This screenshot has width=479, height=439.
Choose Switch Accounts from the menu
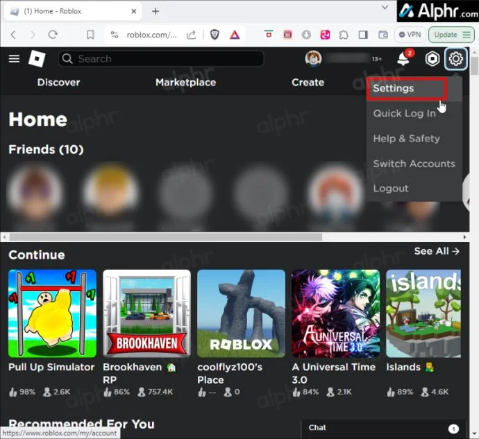[x=414, y=164]
